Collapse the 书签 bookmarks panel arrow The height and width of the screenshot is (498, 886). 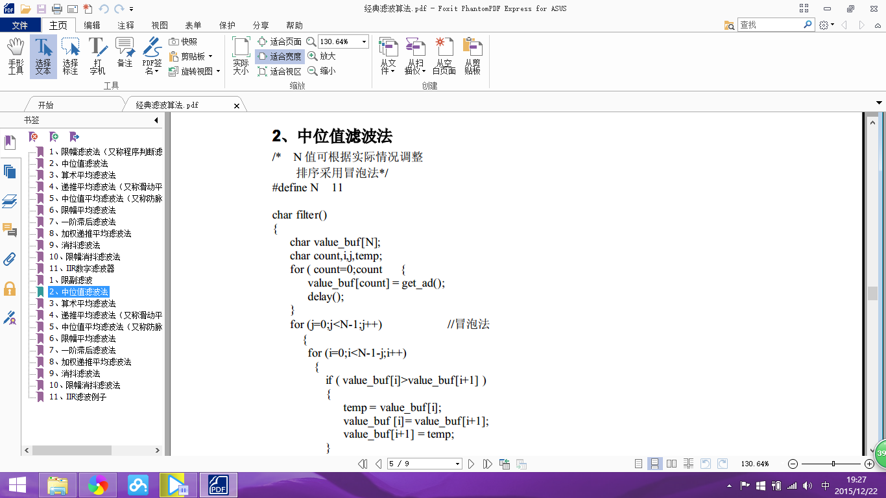(156, 120)
